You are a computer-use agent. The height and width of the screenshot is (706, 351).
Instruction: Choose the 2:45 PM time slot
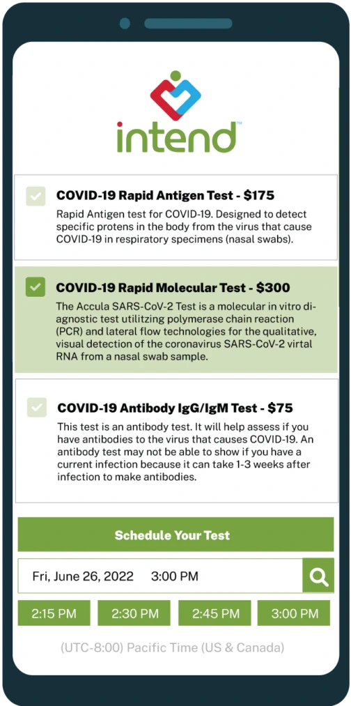click(214, 613)
